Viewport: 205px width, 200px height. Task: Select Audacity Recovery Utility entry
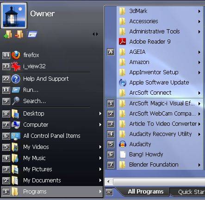[x=160, y=134]
